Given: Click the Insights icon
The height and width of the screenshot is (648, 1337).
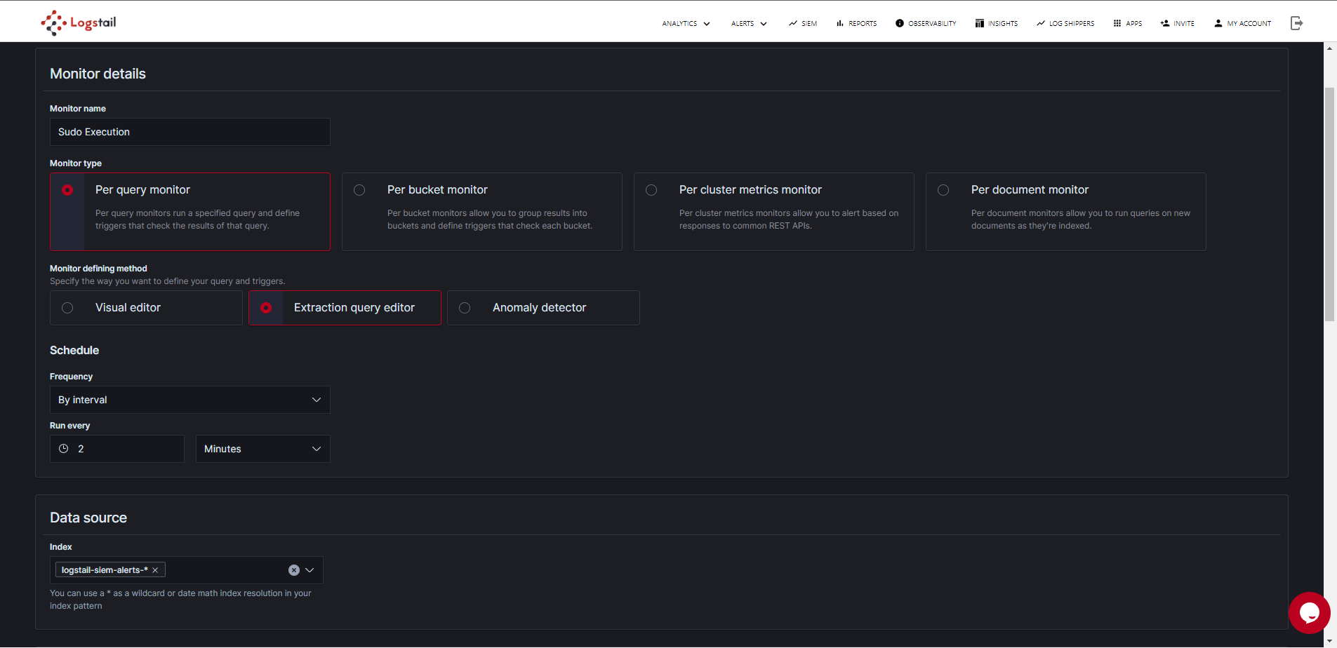Looking at the screenshot, I should pos(980,23).
